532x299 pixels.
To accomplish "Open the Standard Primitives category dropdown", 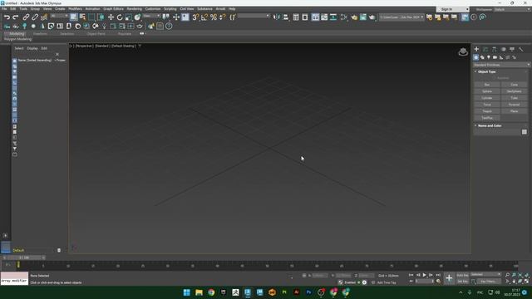I will (x=501, y=65).
